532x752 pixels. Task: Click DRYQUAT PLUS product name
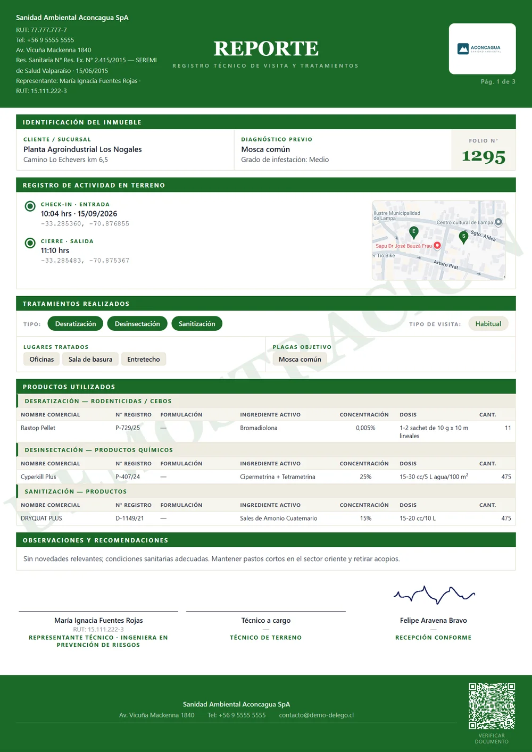click(41, 519)
